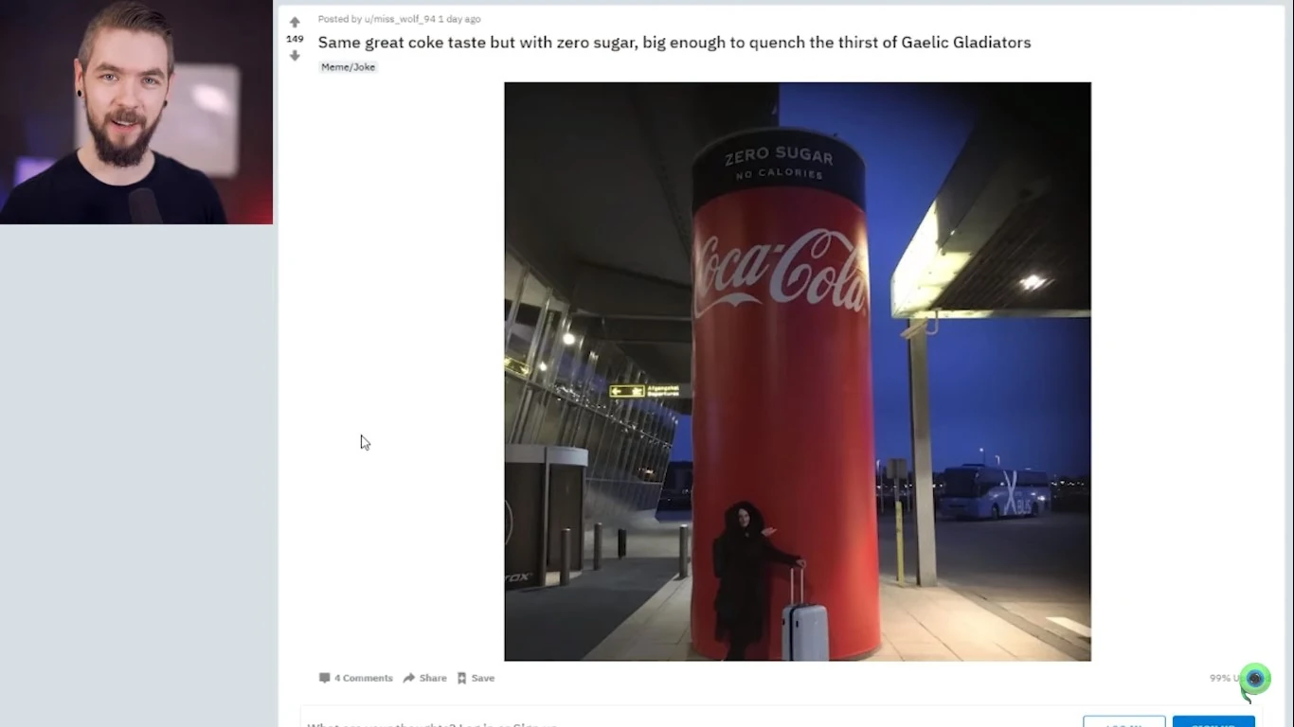
Task: Open the giant Coca-Cola can image
Action: [798, 371]
